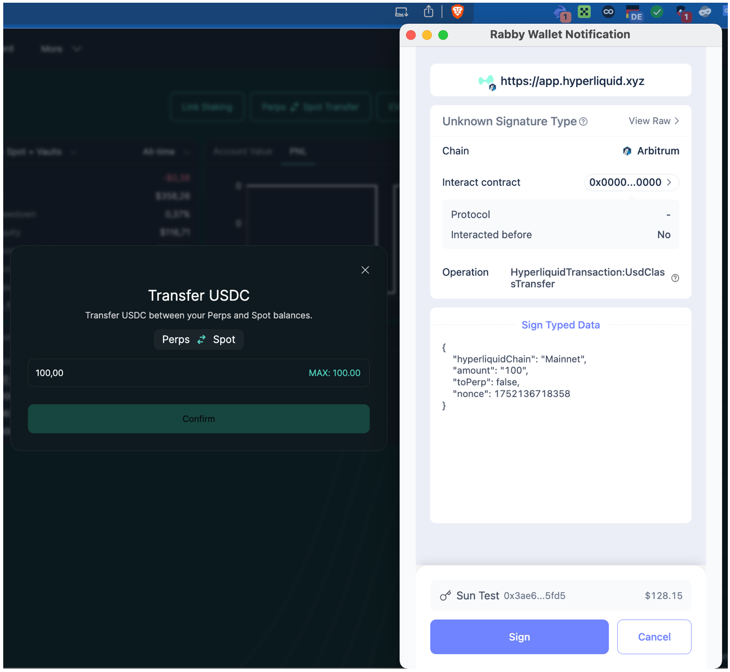The height and width of the screenshot is (672, 730).
Task: Click the browser share icon
Action: tap(428, 11)
